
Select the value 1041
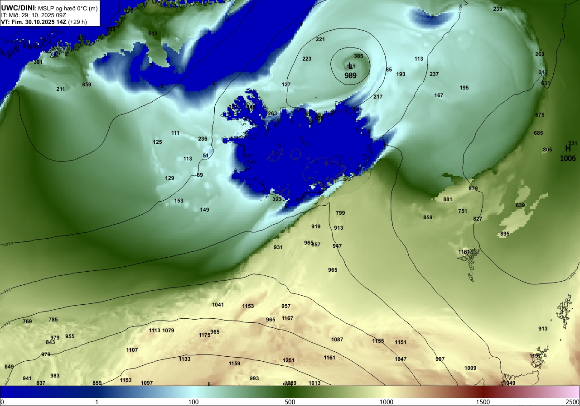click(218, 305)
